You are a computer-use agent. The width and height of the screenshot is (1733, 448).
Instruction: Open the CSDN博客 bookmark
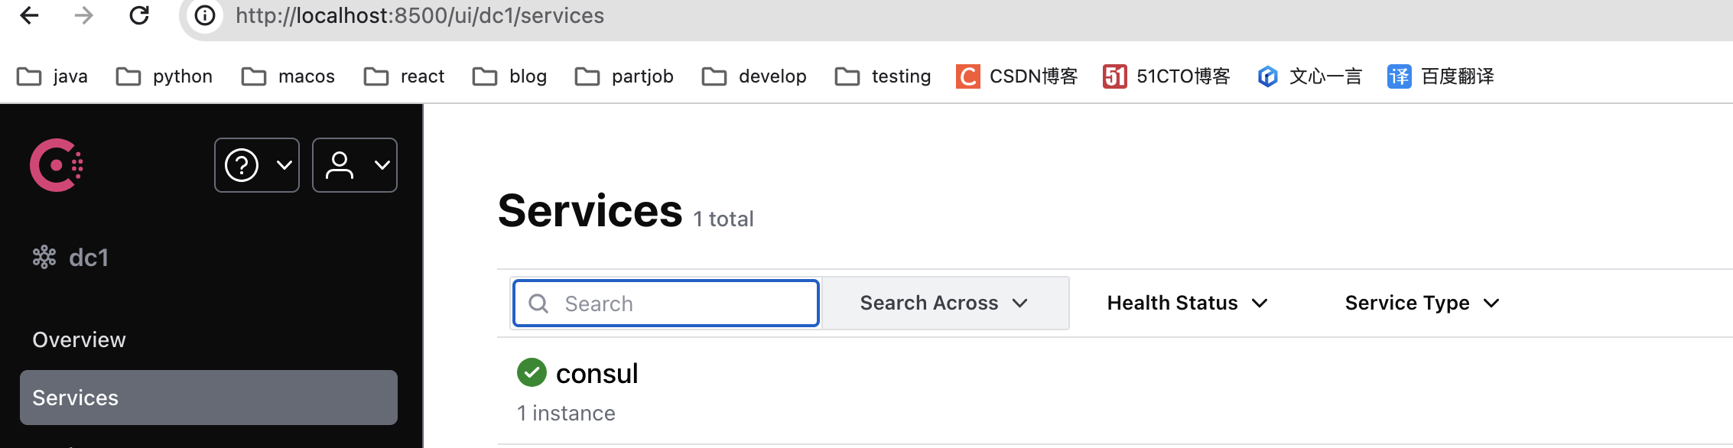point(1016,76)
